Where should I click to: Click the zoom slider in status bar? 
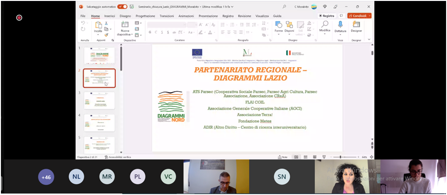click(x=345, y=157)
